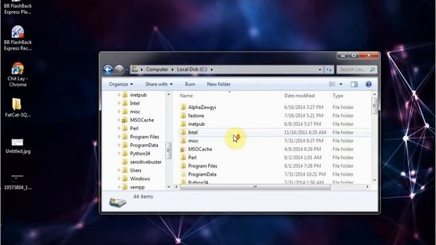Screen dimensions: 436x245
Task: Click the date 11/16/2011 8:35 AM
Action: click(305, 133)
